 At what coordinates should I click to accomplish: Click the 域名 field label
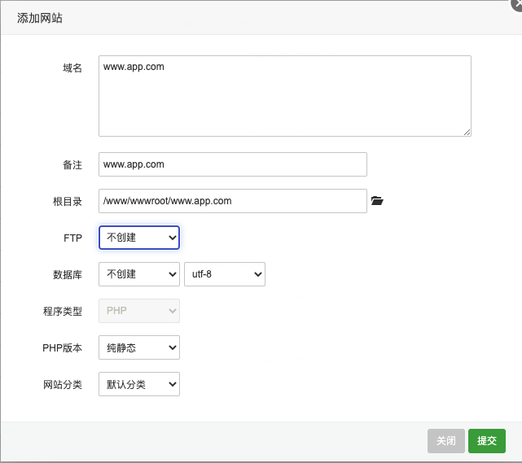(72, 68)
